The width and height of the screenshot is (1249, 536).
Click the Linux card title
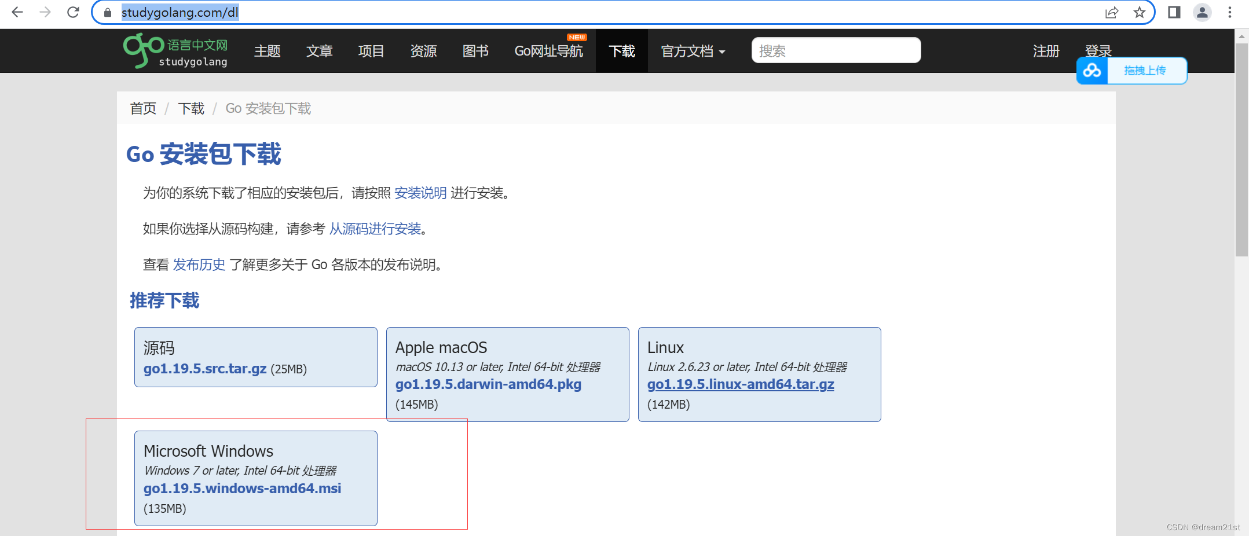point(665,347)
